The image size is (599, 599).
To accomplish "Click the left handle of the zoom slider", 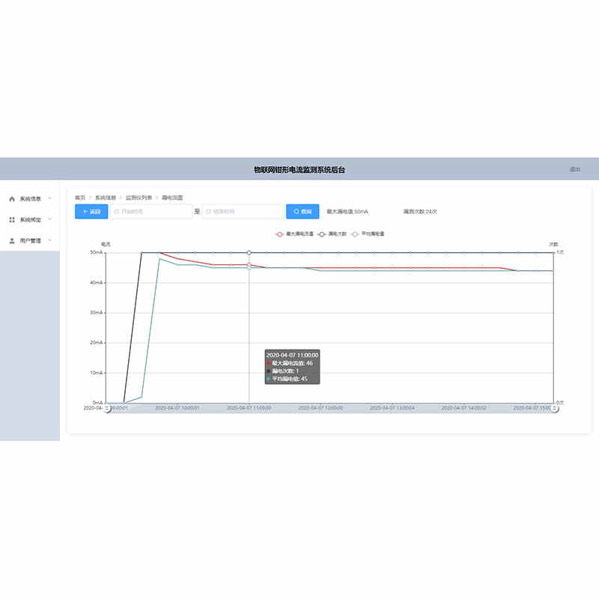I will coord(107,408).
